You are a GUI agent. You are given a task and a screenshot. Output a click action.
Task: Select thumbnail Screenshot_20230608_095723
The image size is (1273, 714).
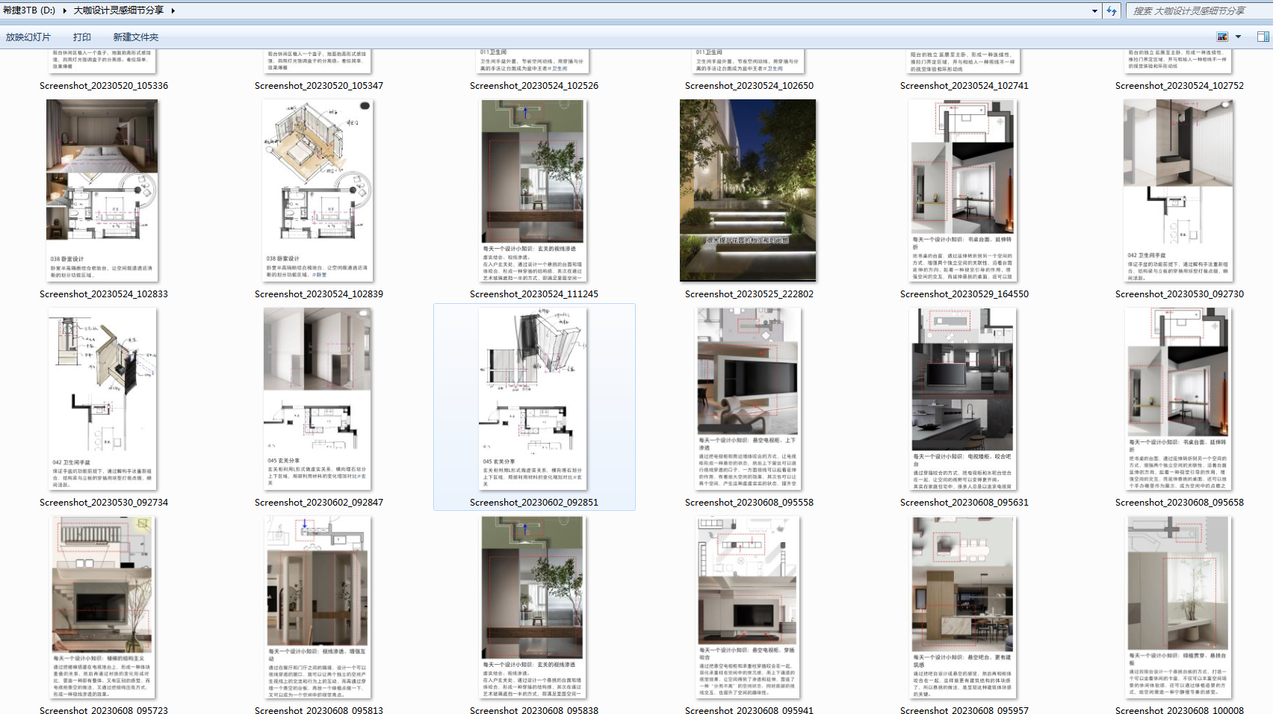point(102,608)
